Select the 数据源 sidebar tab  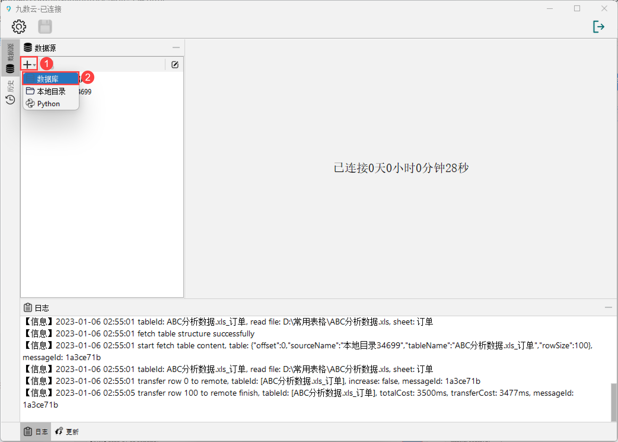[10, 58]
